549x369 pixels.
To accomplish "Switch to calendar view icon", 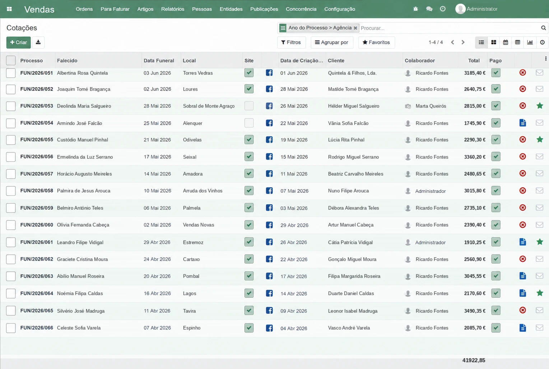I will pyautogui.click(x=506, y=42).
